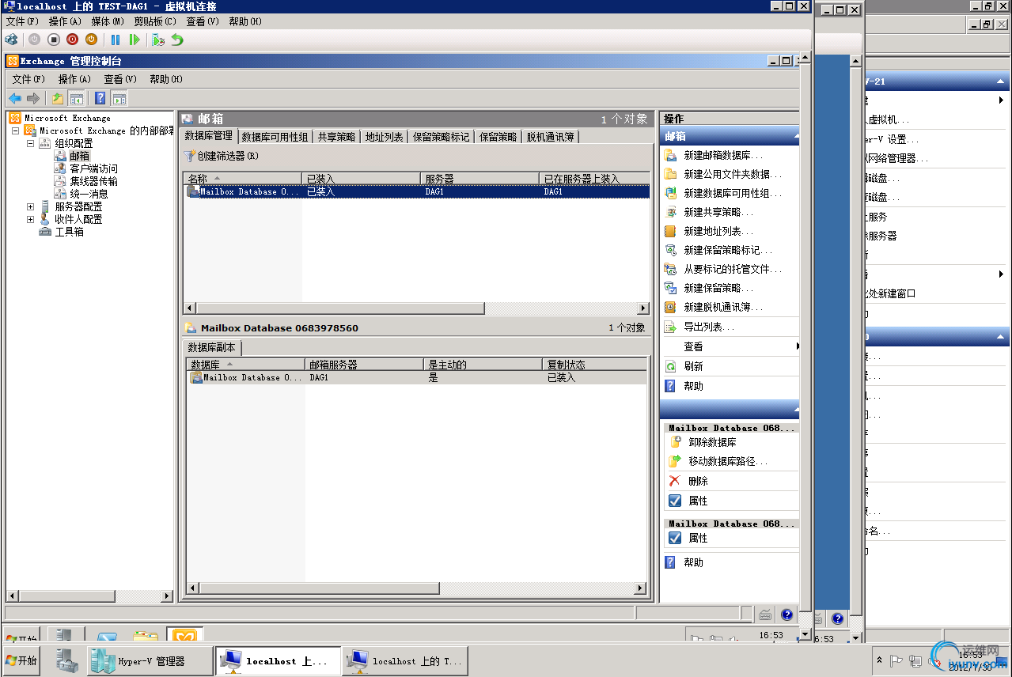Click 导出列表 action
The height and width of the screenshot is (677, 1012).
(709, 327)
